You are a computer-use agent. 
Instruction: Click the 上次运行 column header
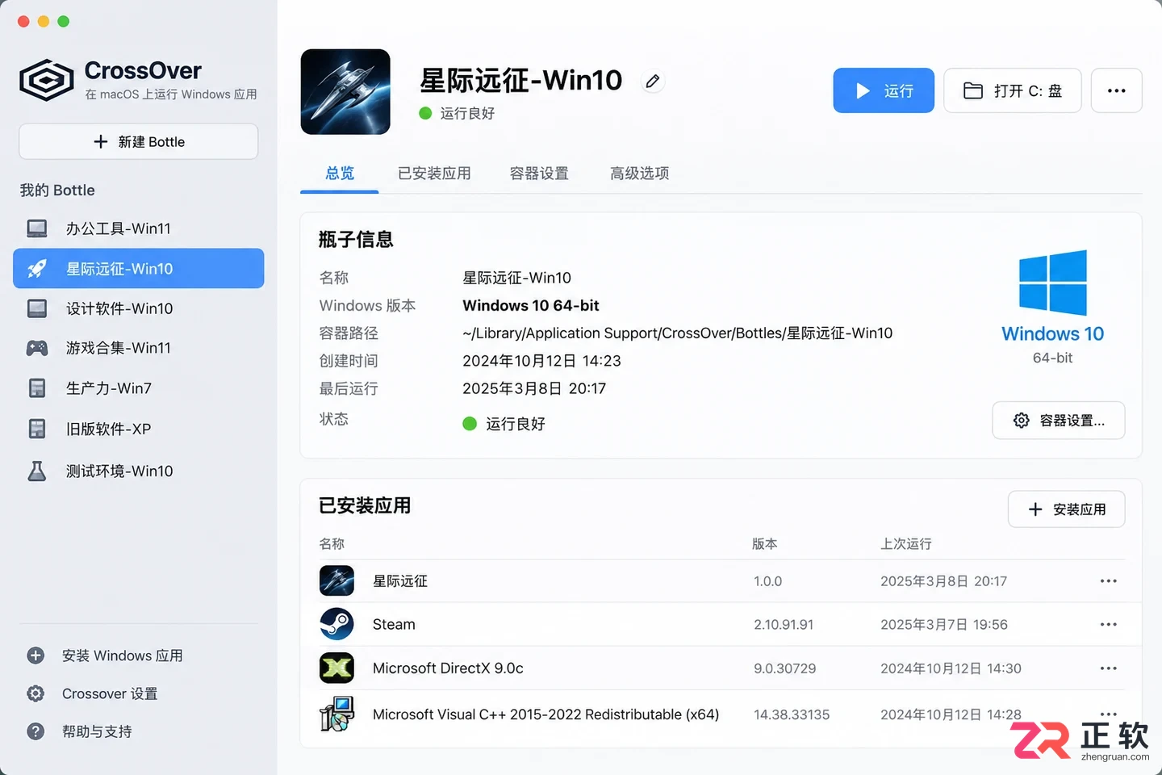click(x=906, y=543)
